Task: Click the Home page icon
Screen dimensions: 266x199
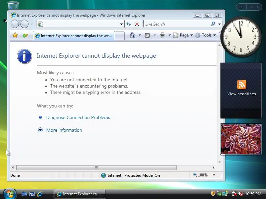Action: [x=132, y=35]
